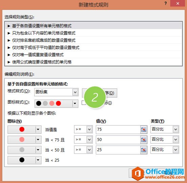This screenshot has width=187, height=183.
Task: Open the gray circle icon picker
Action: click(x=24, y=150)
